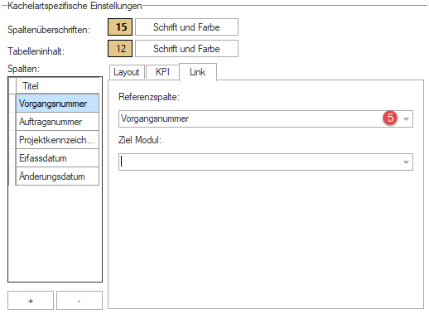Viewport: 429px width, 314px height.
Task: Open Schrift und Farbe for Spaltenüberschriften
Action: [x=186, y=27]
